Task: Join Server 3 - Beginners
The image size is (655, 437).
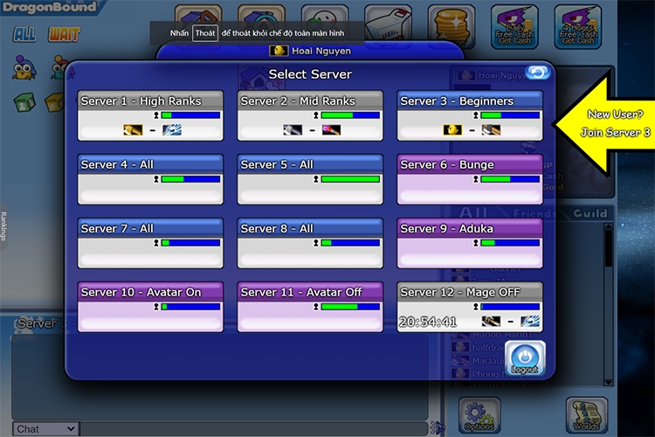Action: 470,116
